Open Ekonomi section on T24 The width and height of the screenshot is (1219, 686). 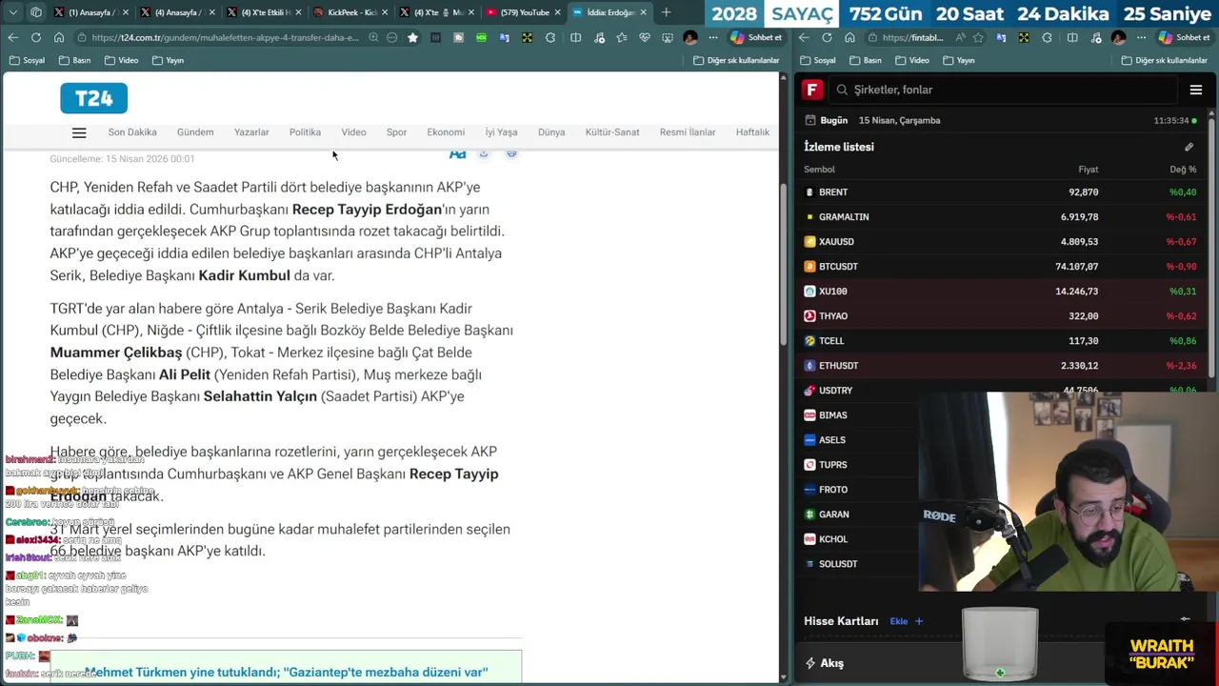tap(446, 132)
